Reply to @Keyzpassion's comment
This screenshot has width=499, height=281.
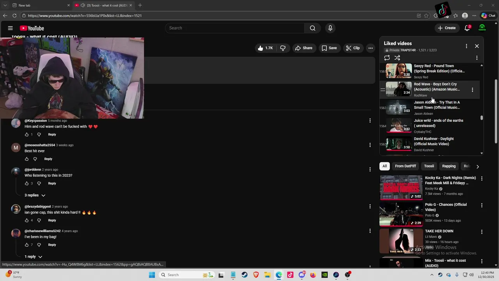(x=52, y=135)
